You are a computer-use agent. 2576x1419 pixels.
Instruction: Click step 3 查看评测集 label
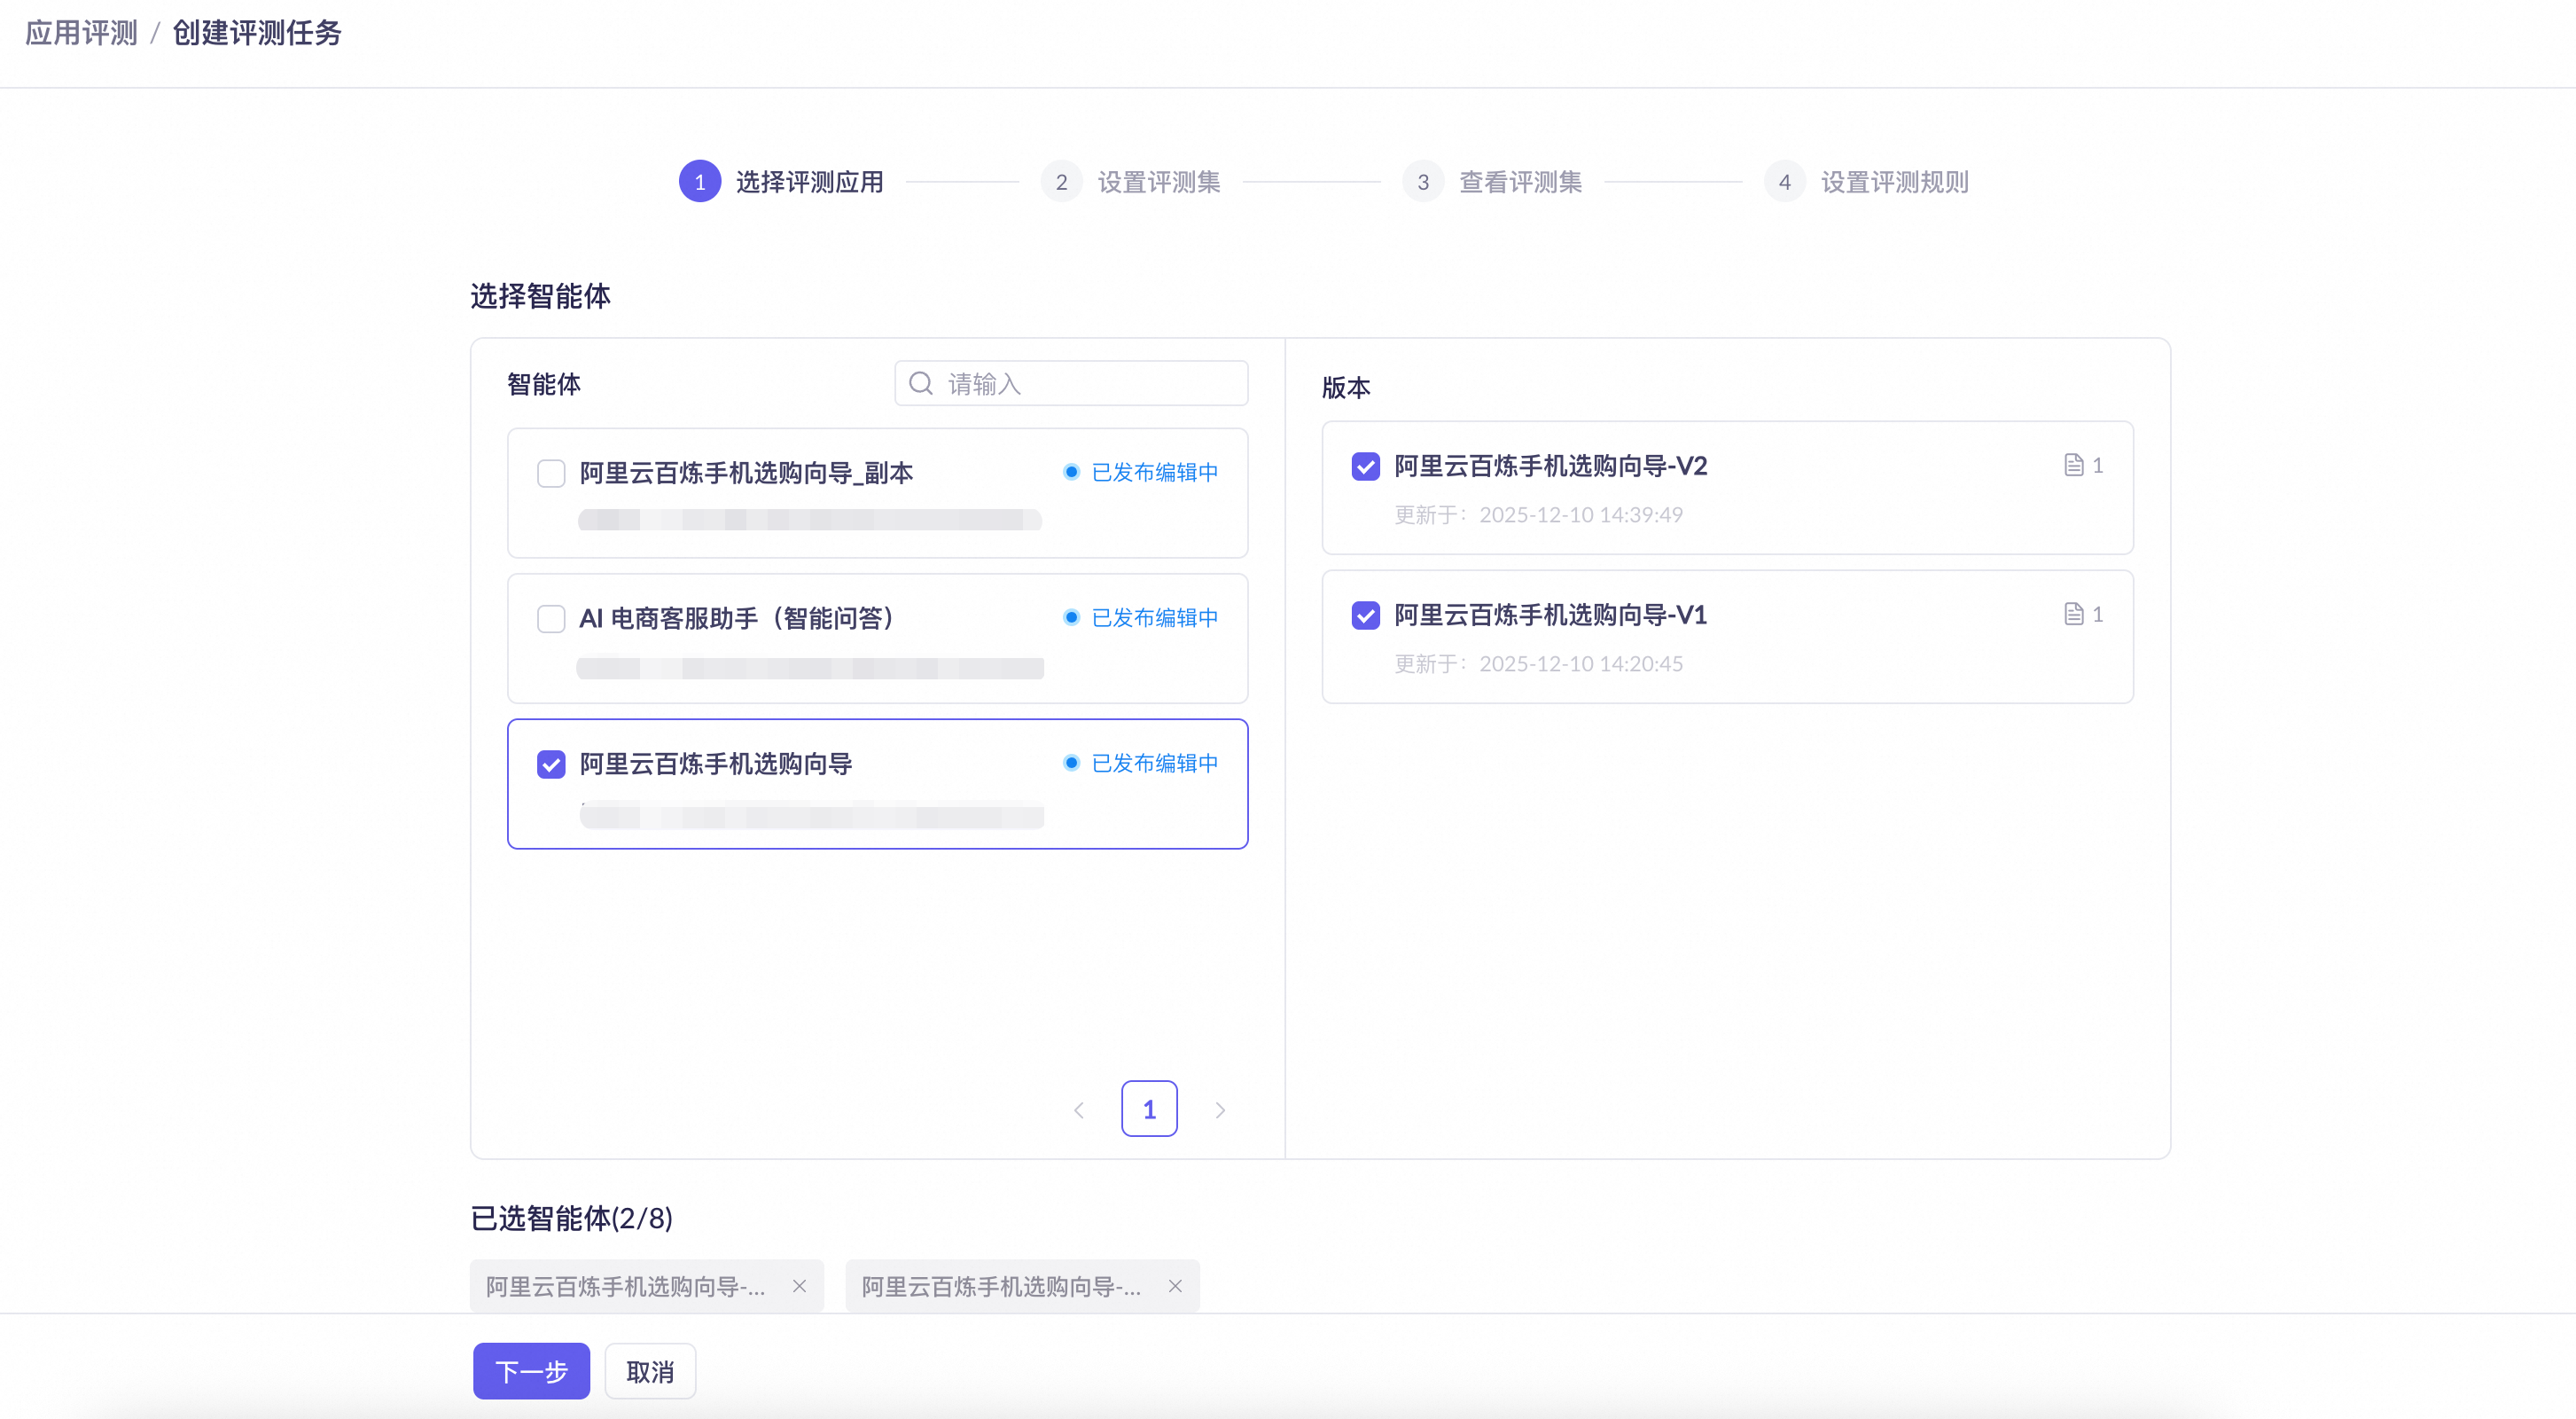click(x=1520, y=182)
